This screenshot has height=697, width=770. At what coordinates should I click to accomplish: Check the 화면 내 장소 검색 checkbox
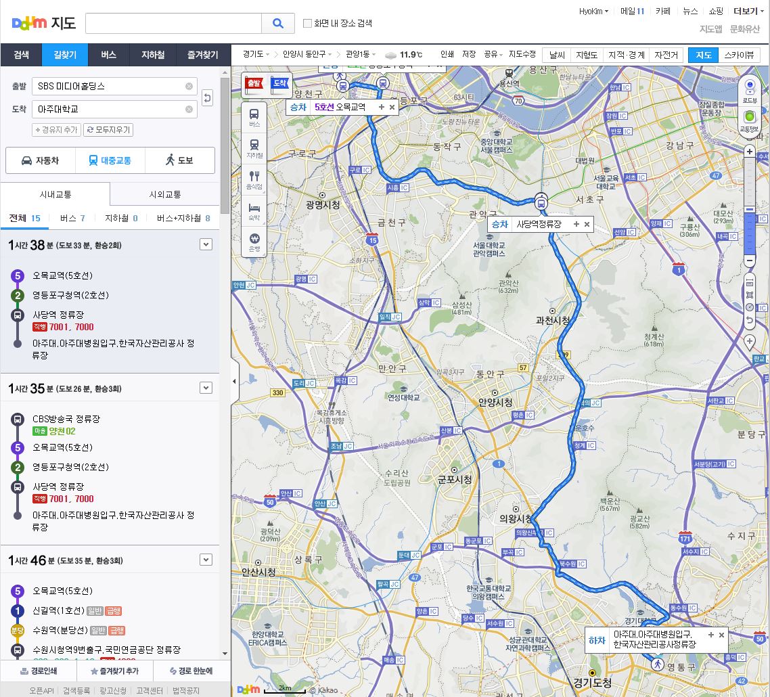tap(308, 23)
